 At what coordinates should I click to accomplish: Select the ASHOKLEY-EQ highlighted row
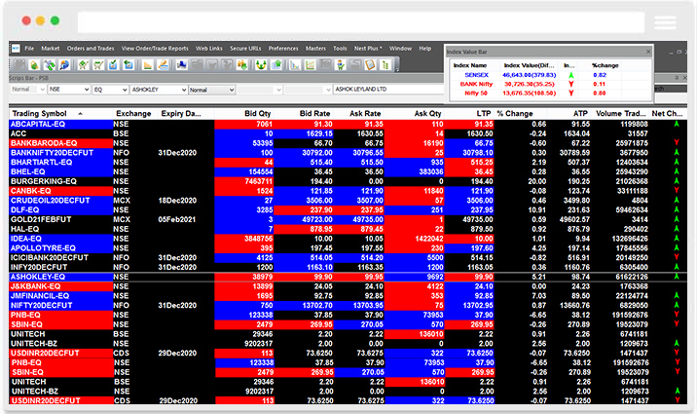(348, 277)
